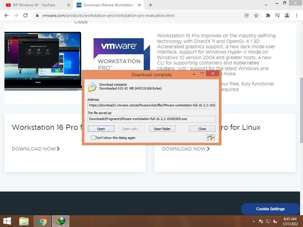Click the page vertical scrollbar

tap(302, 111)
